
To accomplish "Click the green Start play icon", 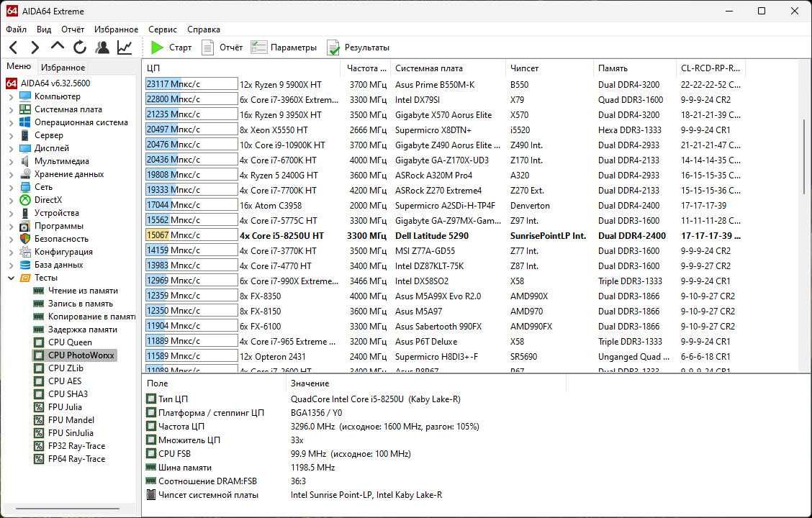I will point(157,47).
